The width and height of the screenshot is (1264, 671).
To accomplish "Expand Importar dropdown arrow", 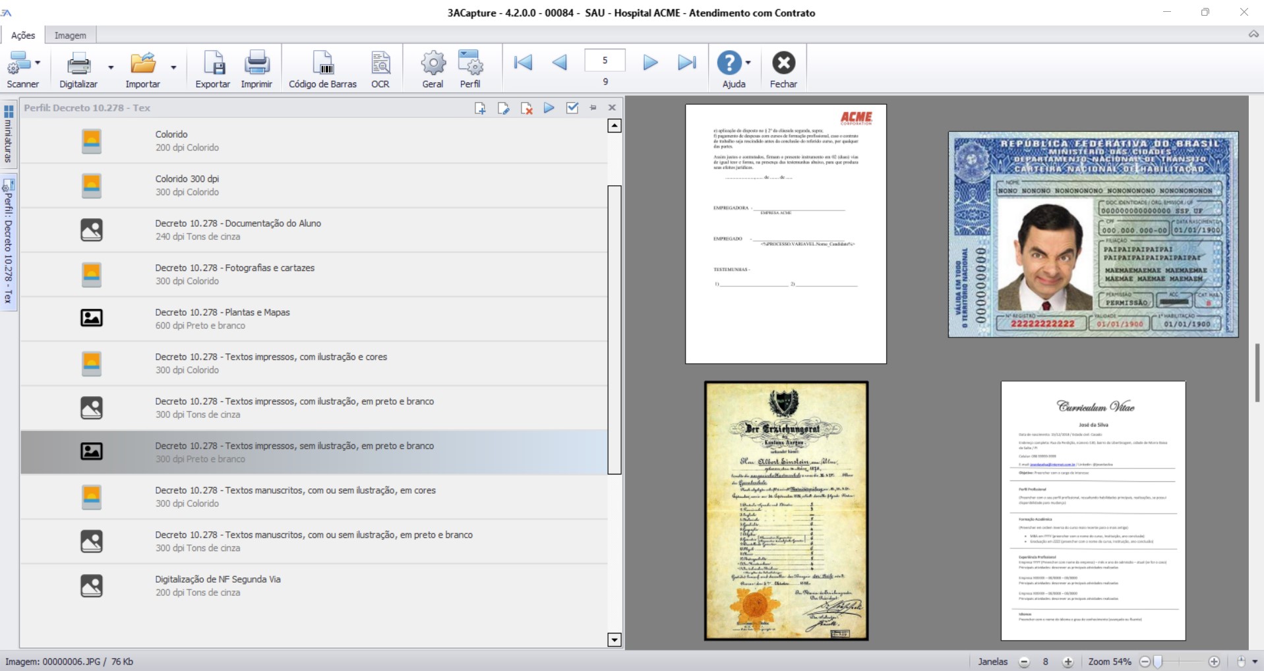I will pyautogui.click(x=173, y=67).
